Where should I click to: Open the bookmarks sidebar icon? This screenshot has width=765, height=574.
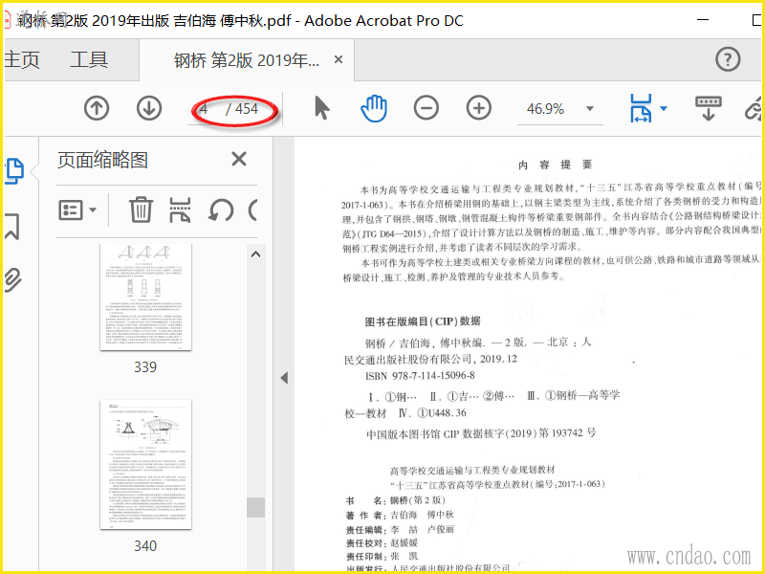pyautogui.click(x=12, y=226)
